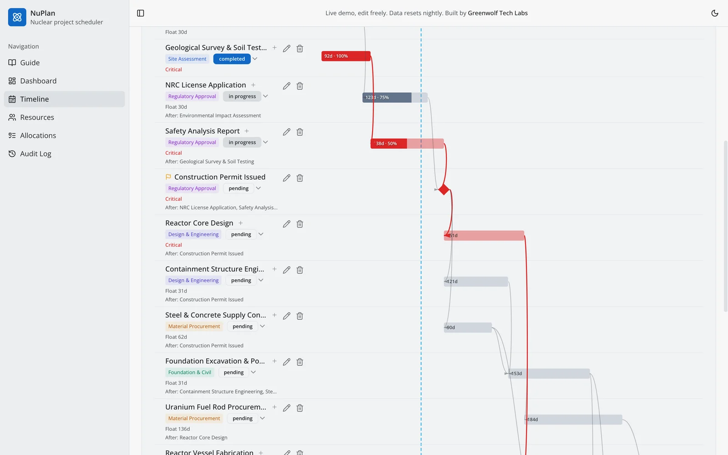Edit Steel & Concrete Supply task
Viewport: 728px width, 455px height.
pyautogui.click(x=287, y=316)
